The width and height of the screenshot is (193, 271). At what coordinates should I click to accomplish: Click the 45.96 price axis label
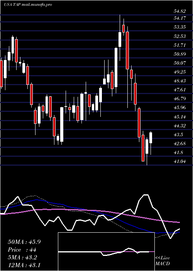[180, 108]
